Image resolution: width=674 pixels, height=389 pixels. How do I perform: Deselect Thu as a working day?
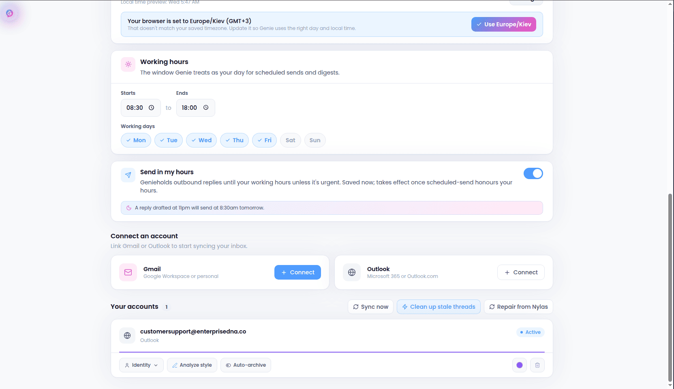234,140
